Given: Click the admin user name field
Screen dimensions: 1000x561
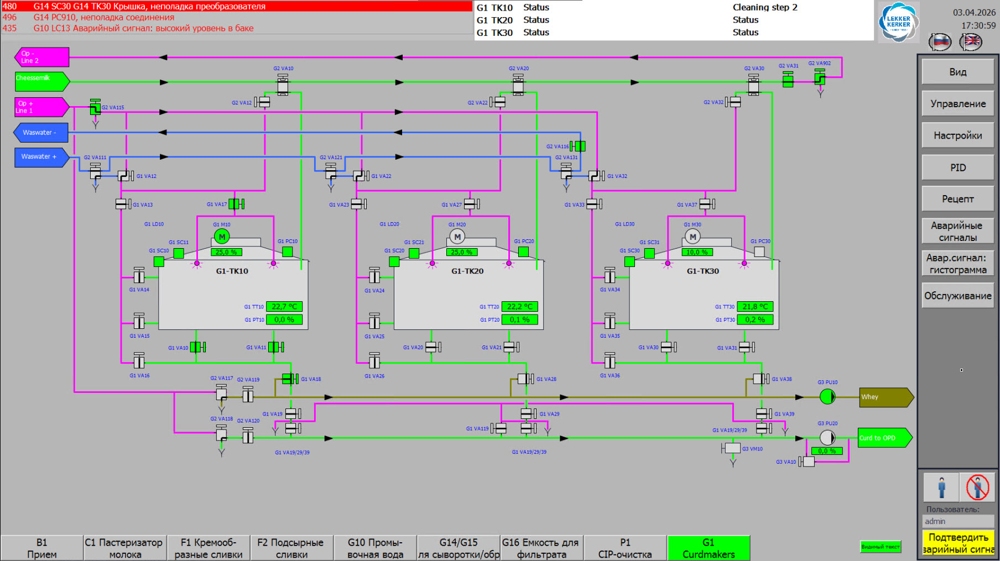Looking at the screenshot, I should coord(958,521).
